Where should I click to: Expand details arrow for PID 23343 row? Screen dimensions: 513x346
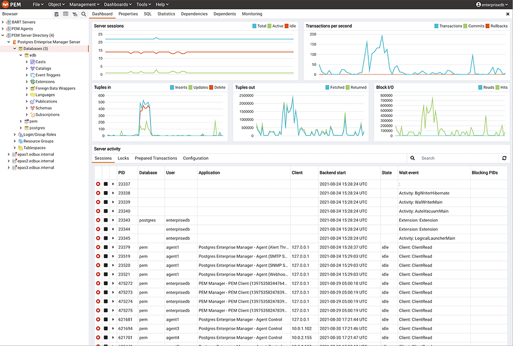pyautogui.click(x=113, y=220)
